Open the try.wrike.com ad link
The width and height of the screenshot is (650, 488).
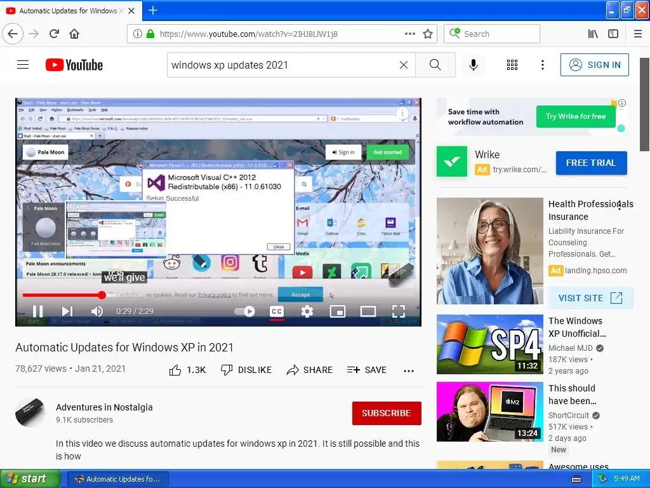(x=519, y=169)
